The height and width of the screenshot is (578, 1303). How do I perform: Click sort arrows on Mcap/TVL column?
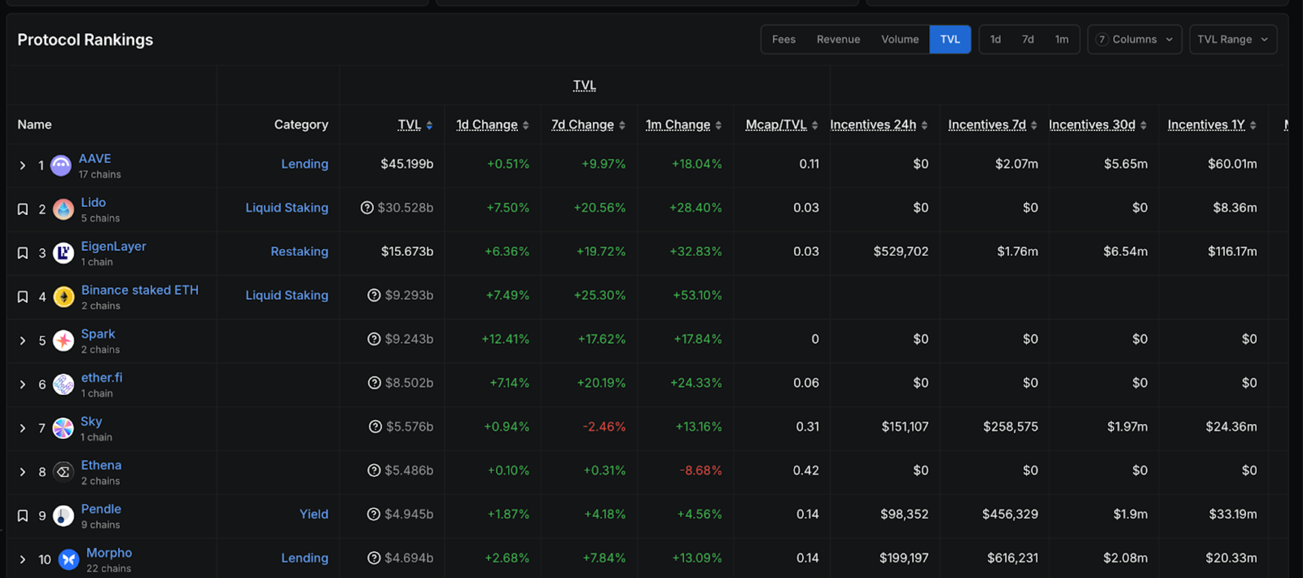click(815, 126)
